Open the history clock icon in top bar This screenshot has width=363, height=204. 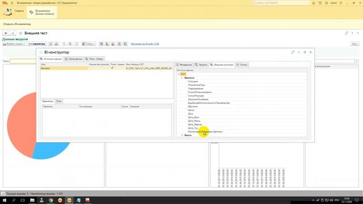point(320,3)
